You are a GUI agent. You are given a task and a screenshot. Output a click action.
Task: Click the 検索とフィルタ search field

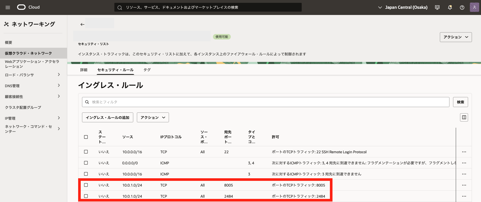click(x=267, y=102)
